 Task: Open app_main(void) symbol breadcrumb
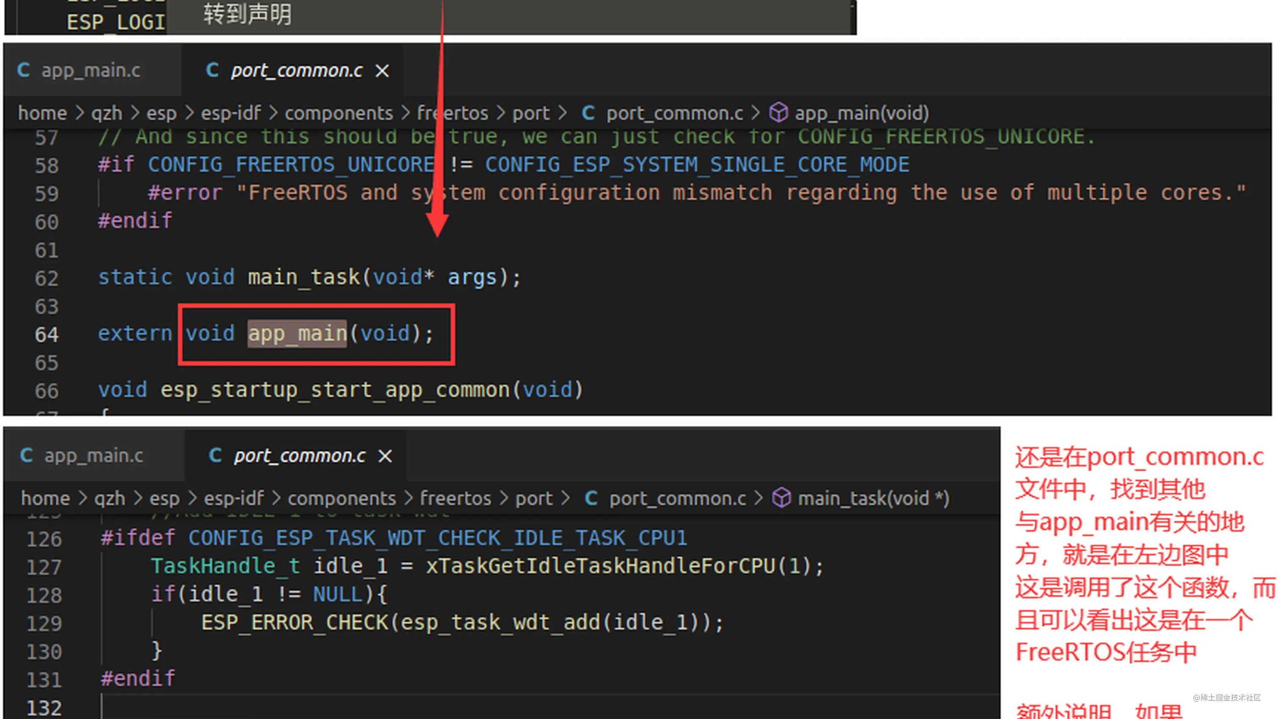[862, 113]
